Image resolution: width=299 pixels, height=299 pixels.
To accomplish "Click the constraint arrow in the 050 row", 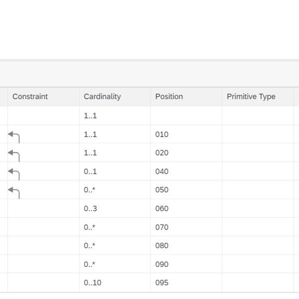I will coord(14,191).
